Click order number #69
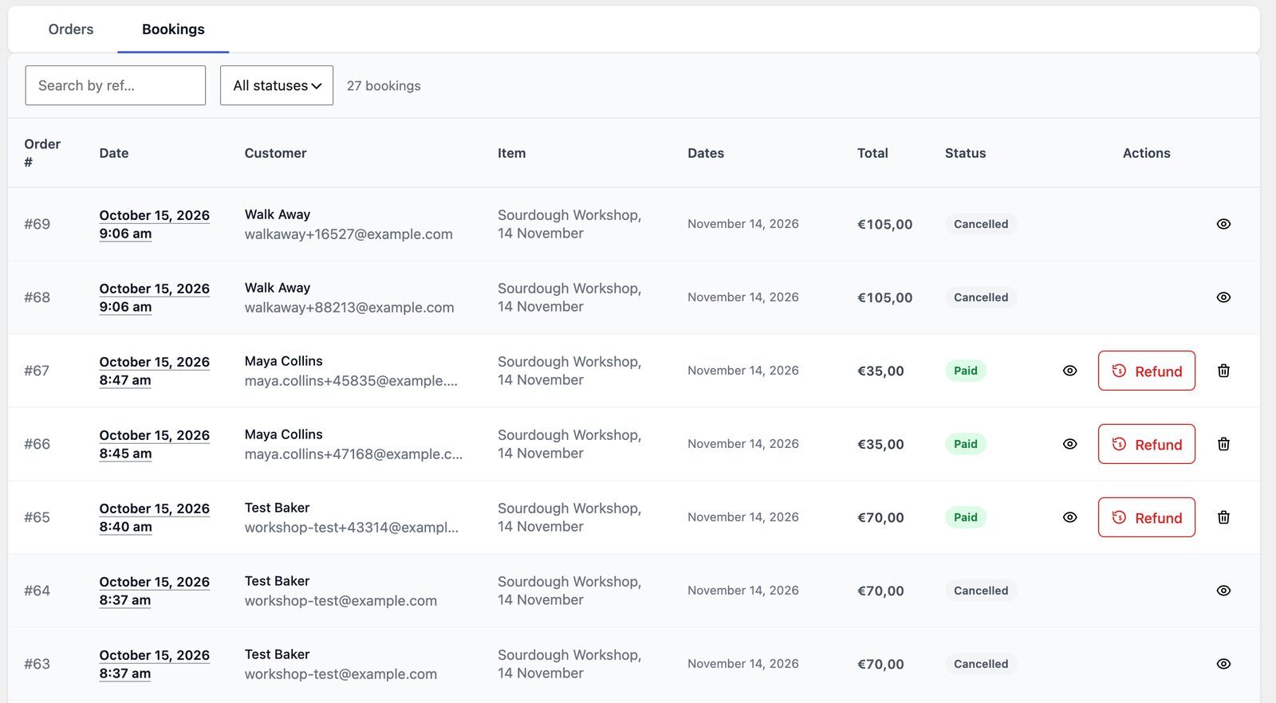This screenshot has height=703, width=1276. pos(37,224)
